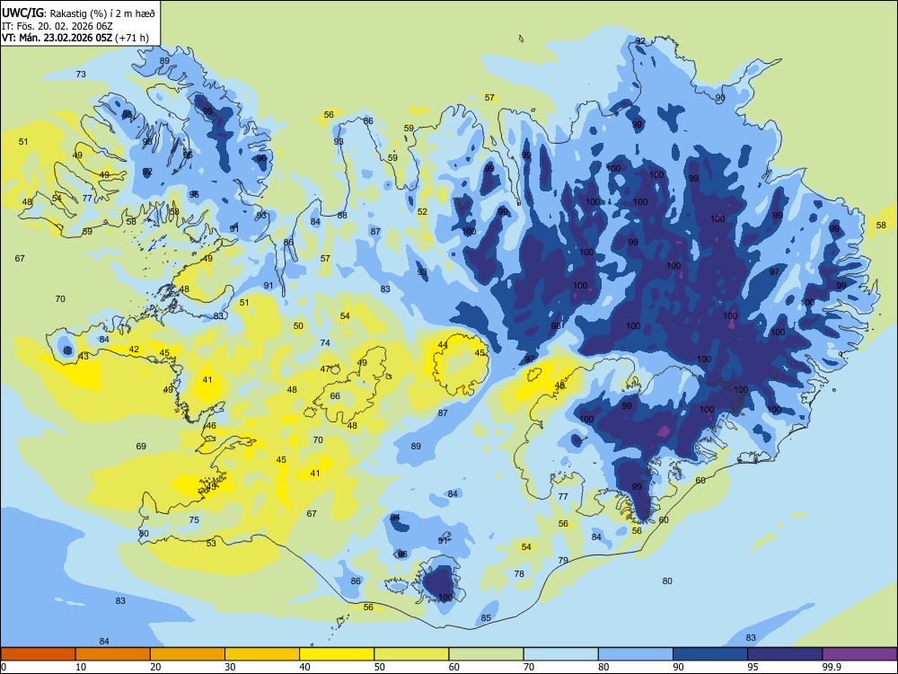Select the 'IT: Fös. 20. 02. 2026 06Z' line
The width and height of the screenshot is (898, 674).
coord(57,26)
